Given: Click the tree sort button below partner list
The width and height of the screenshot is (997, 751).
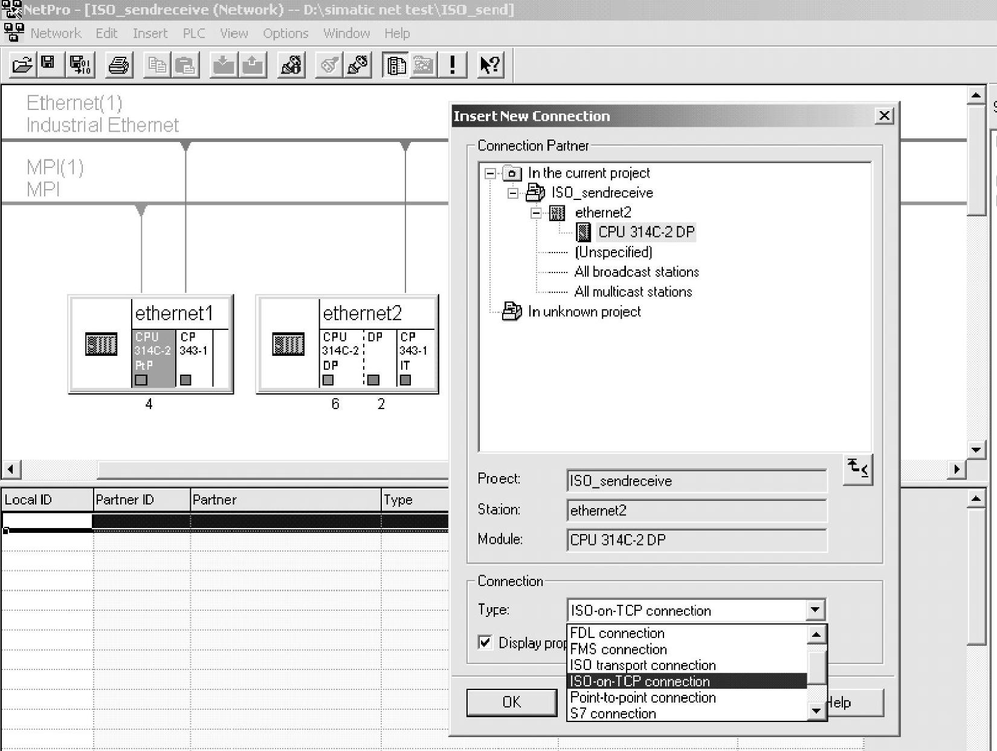Looking at the screenshot, I should tap(857, 469).
